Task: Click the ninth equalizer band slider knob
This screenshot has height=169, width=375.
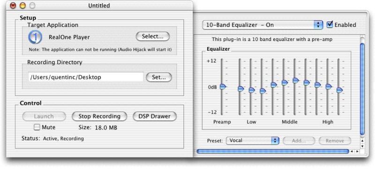Action: (329, 87)
